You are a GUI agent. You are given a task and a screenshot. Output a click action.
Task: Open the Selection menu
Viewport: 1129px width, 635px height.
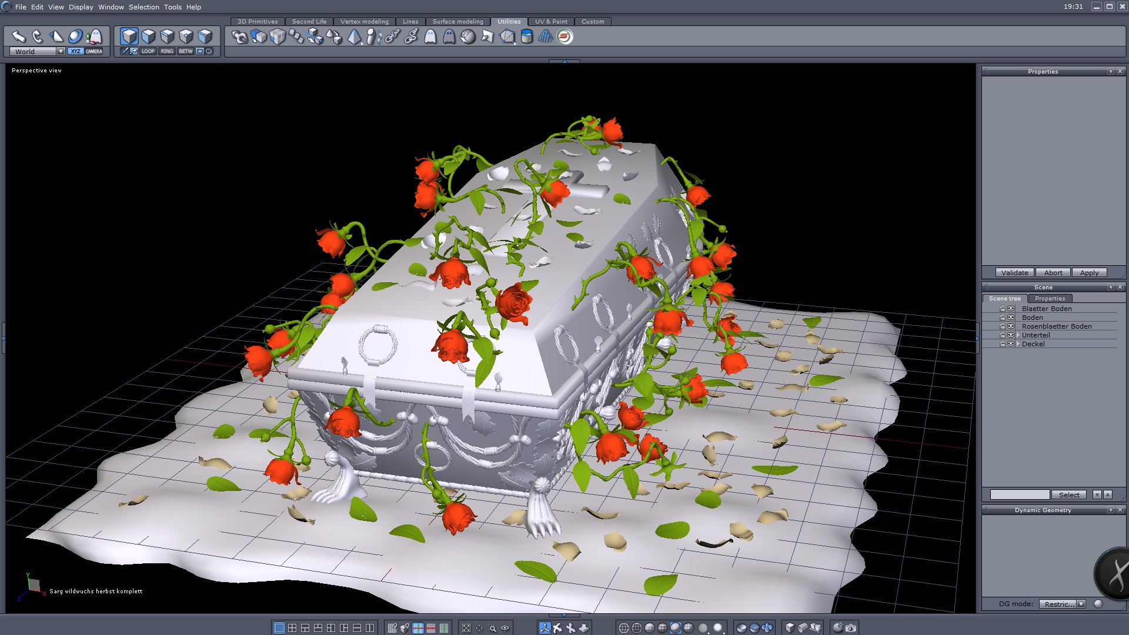(143, 7)
